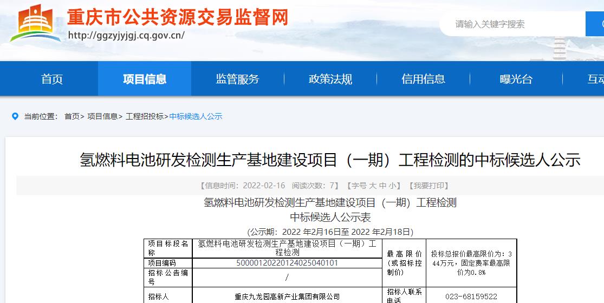Focus the 请输入关键字搜索 search box

512,24
